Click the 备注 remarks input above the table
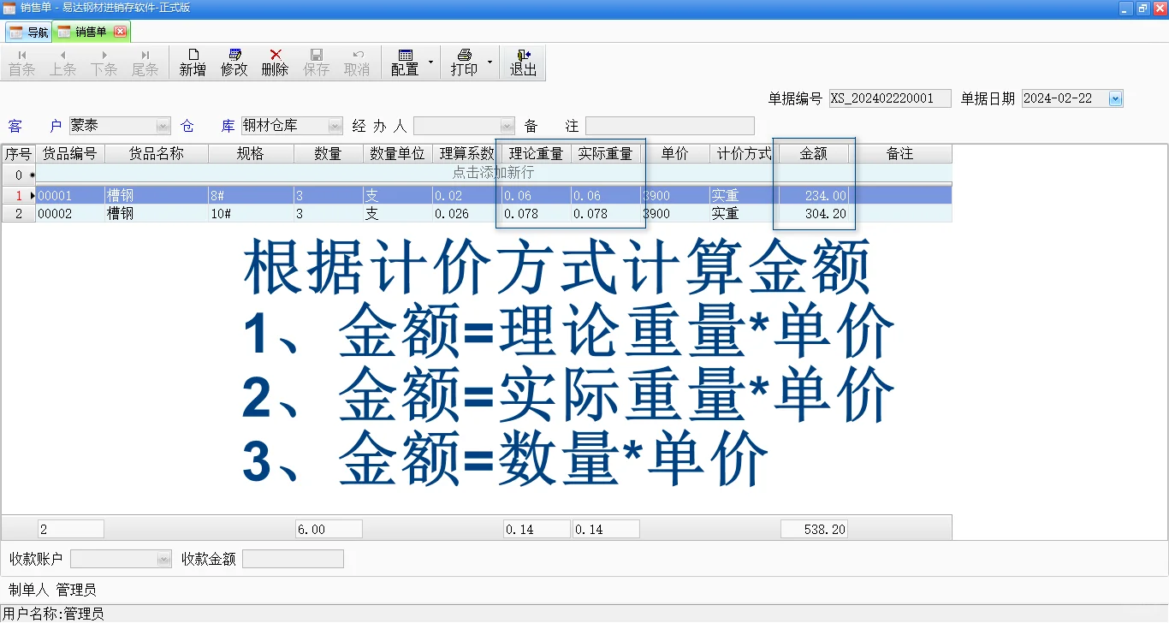The height and width of the screenshot is (623, 1169). click(670, 126)
